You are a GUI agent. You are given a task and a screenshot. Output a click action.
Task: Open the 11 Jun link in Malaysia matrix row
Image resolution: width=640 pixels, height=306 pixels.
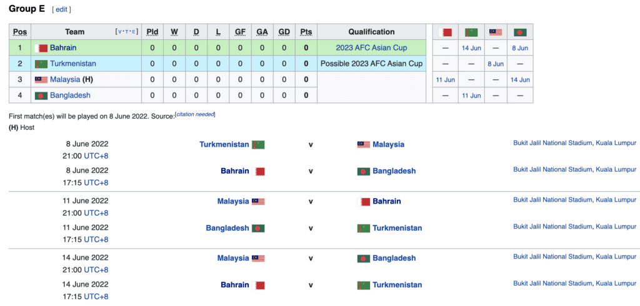(x=445, y=80)
